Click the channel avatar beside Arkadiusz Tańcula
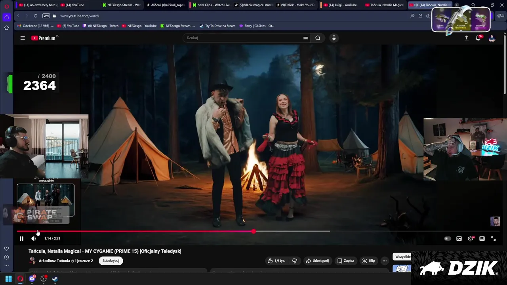 click(x=32, y=260)
